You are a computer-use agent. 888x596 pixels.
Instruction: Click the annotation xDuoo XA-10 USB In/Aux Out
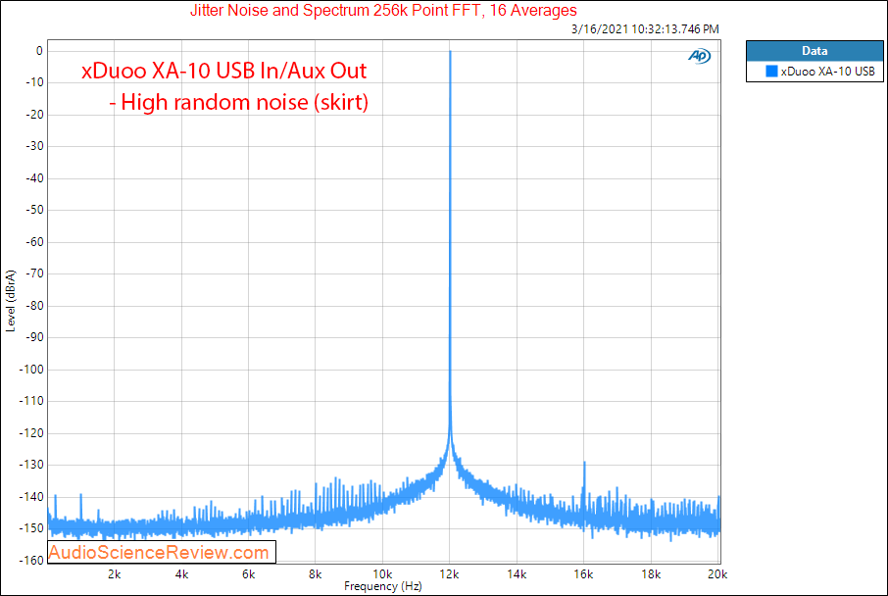tap(224, 71)
